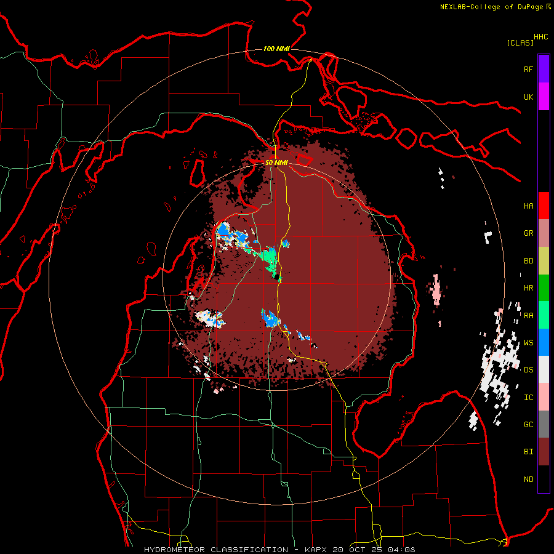Click the UK legend label
554x554 pixels.
coord(528,97)
